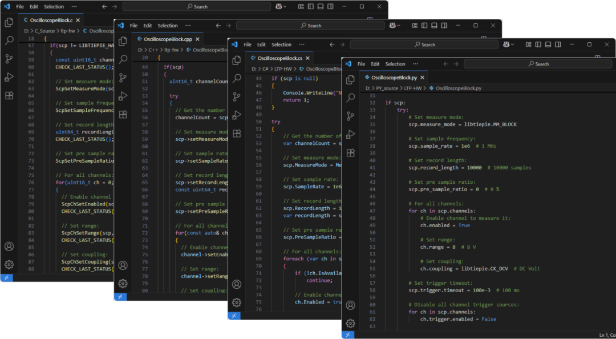616x339 pixels.
Task: Toggle bottom panel in the OscilloscopeBlock.cpp window
Action: pos(435,26)
